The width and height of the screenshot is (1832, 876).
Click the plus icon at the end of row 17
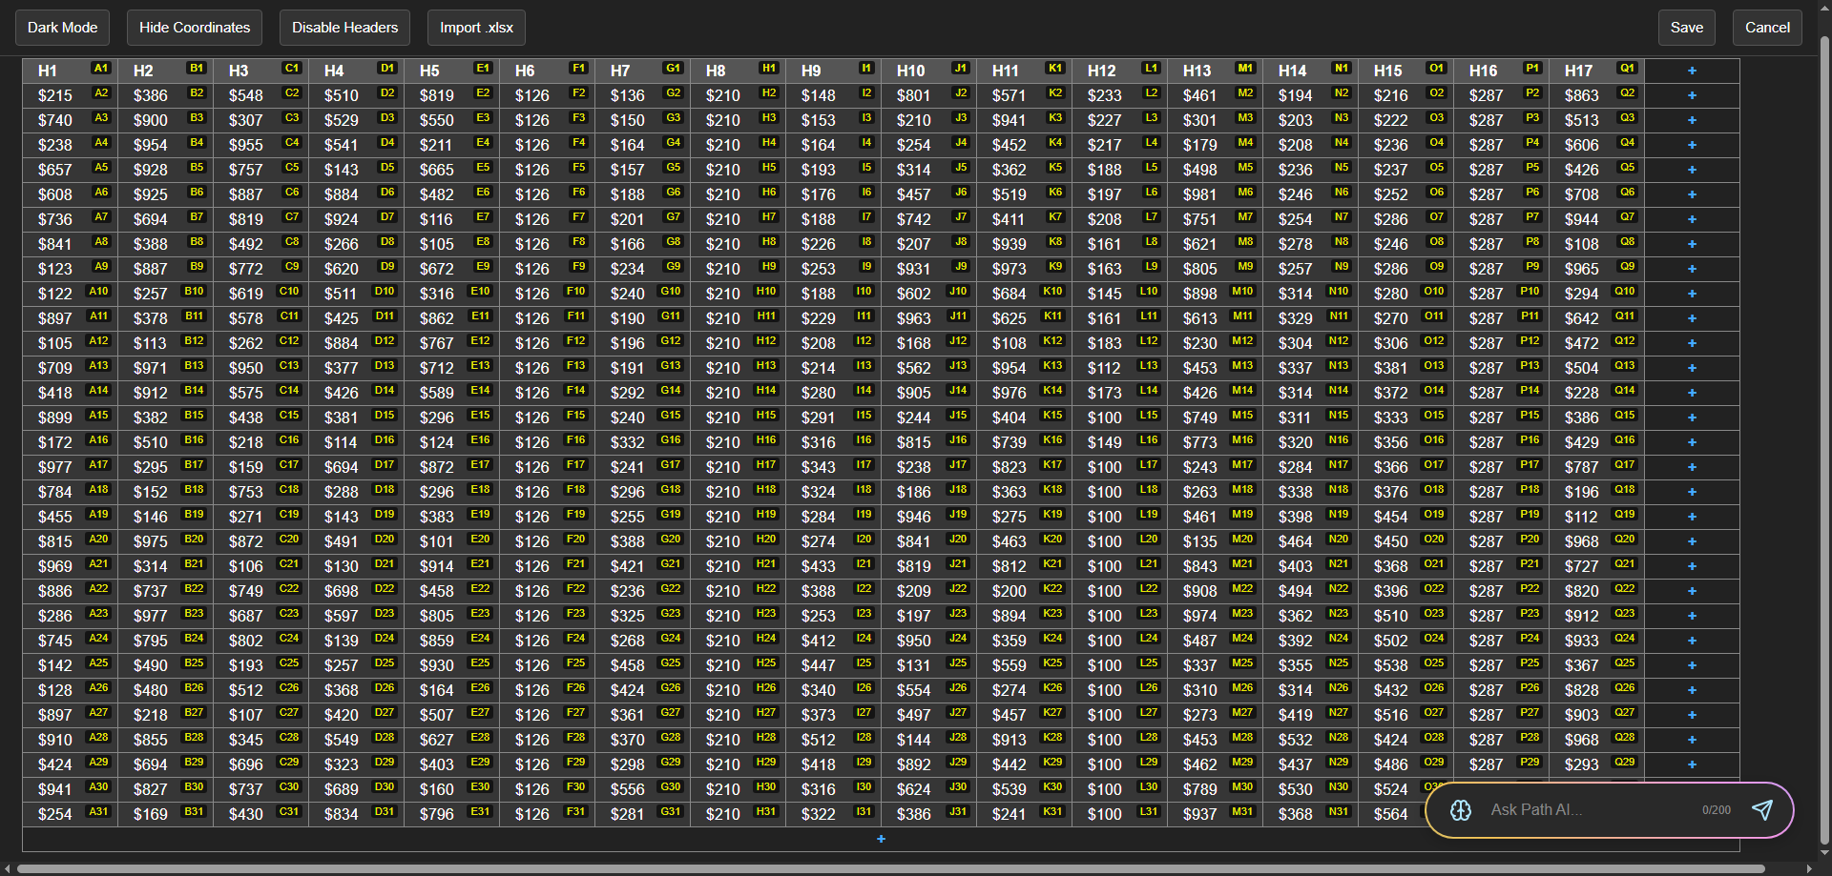tap(1692, 467)
